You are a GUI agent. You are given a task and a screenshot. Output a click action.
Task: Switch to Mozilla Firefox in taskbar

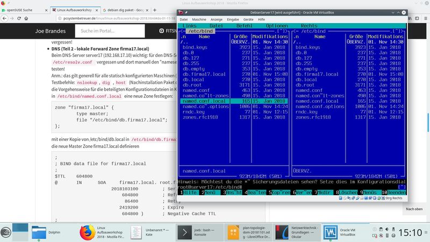102,232
